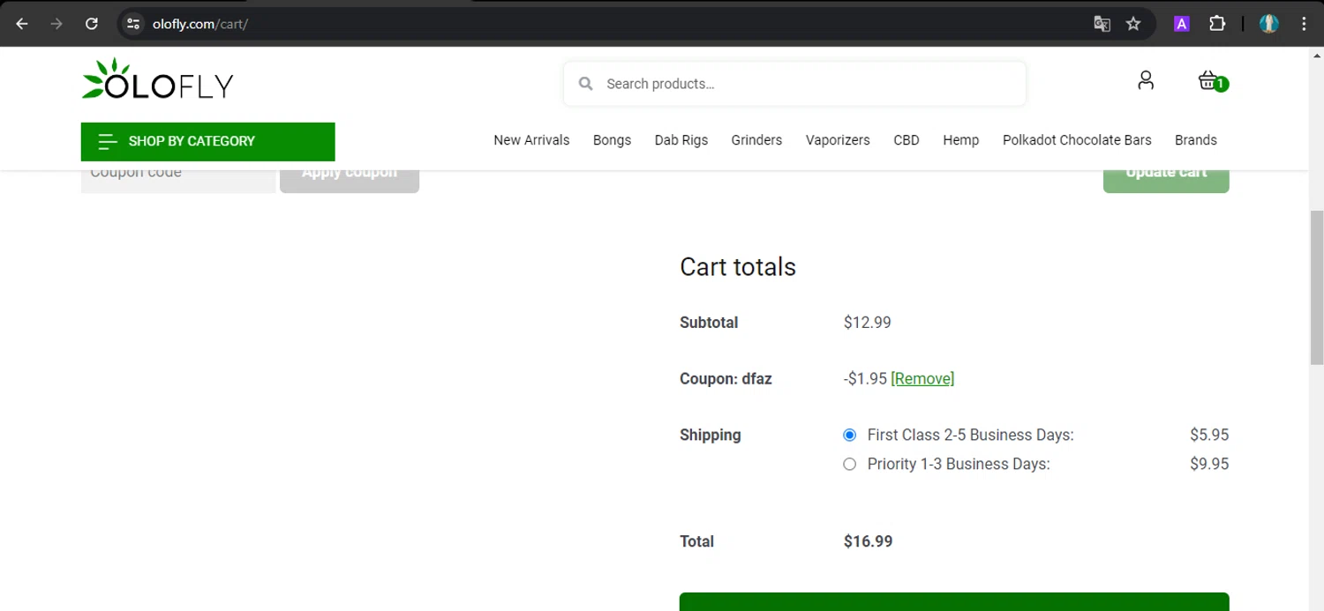Open the Vaporizers category
The width and height of the screenshot is (1324, 611).
click(838, 140)
